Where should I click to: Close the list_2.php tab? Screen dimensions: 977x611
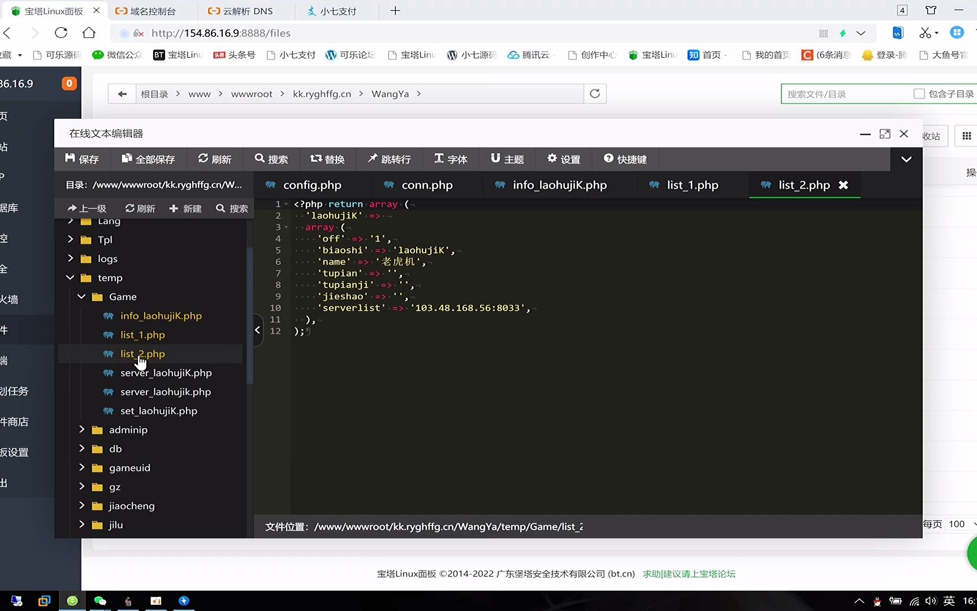(x=843, y=185)
